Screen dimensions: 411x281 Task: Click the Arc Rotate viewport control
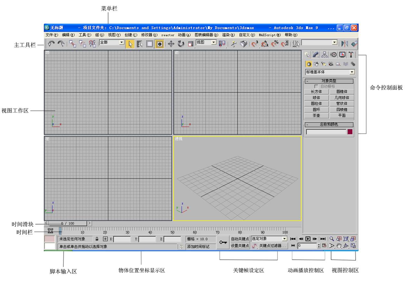(x=346, y=246)
